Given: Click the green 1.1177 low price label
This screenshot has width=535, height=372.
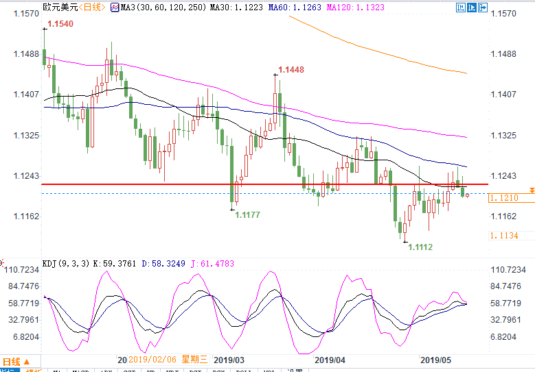Looking at the screenshot, I should pyautogui.click(x=248, y=215).
